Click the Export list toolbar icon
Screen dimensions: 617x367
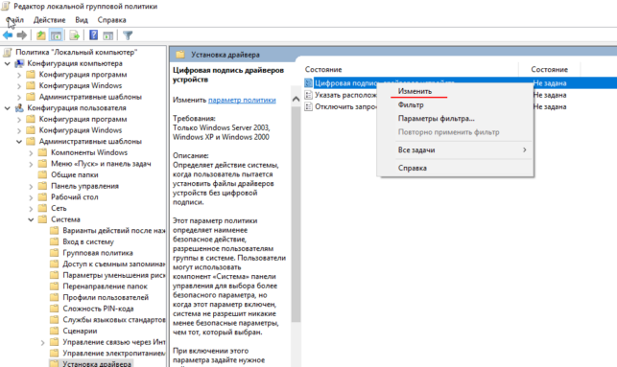point(75,35)
